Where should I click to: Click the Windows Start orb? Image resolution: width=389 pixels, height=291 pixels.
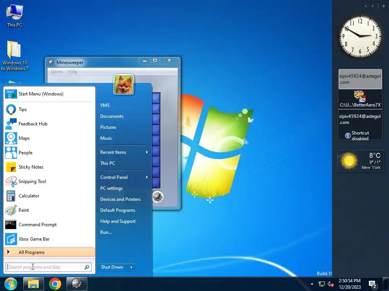point(10,284)
